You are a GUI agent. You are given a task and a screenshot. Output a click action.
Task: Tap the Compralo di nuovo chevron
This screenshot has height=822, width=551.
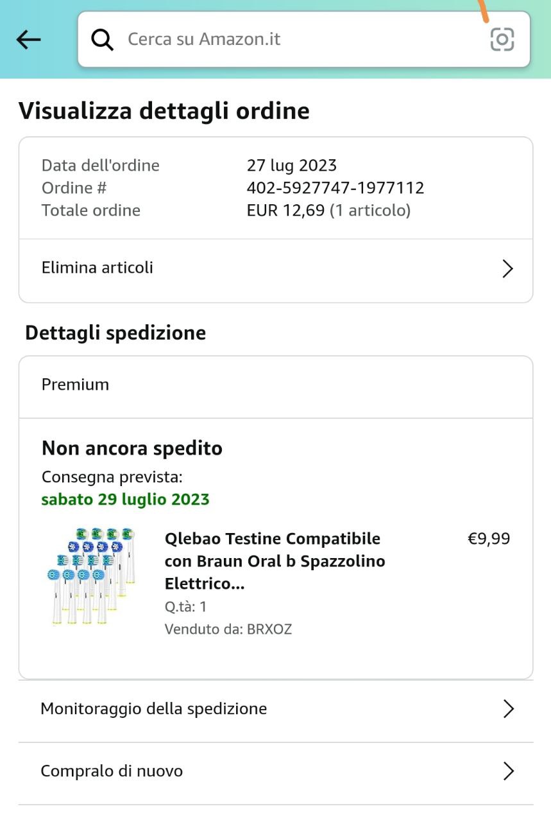coord(509,771)
